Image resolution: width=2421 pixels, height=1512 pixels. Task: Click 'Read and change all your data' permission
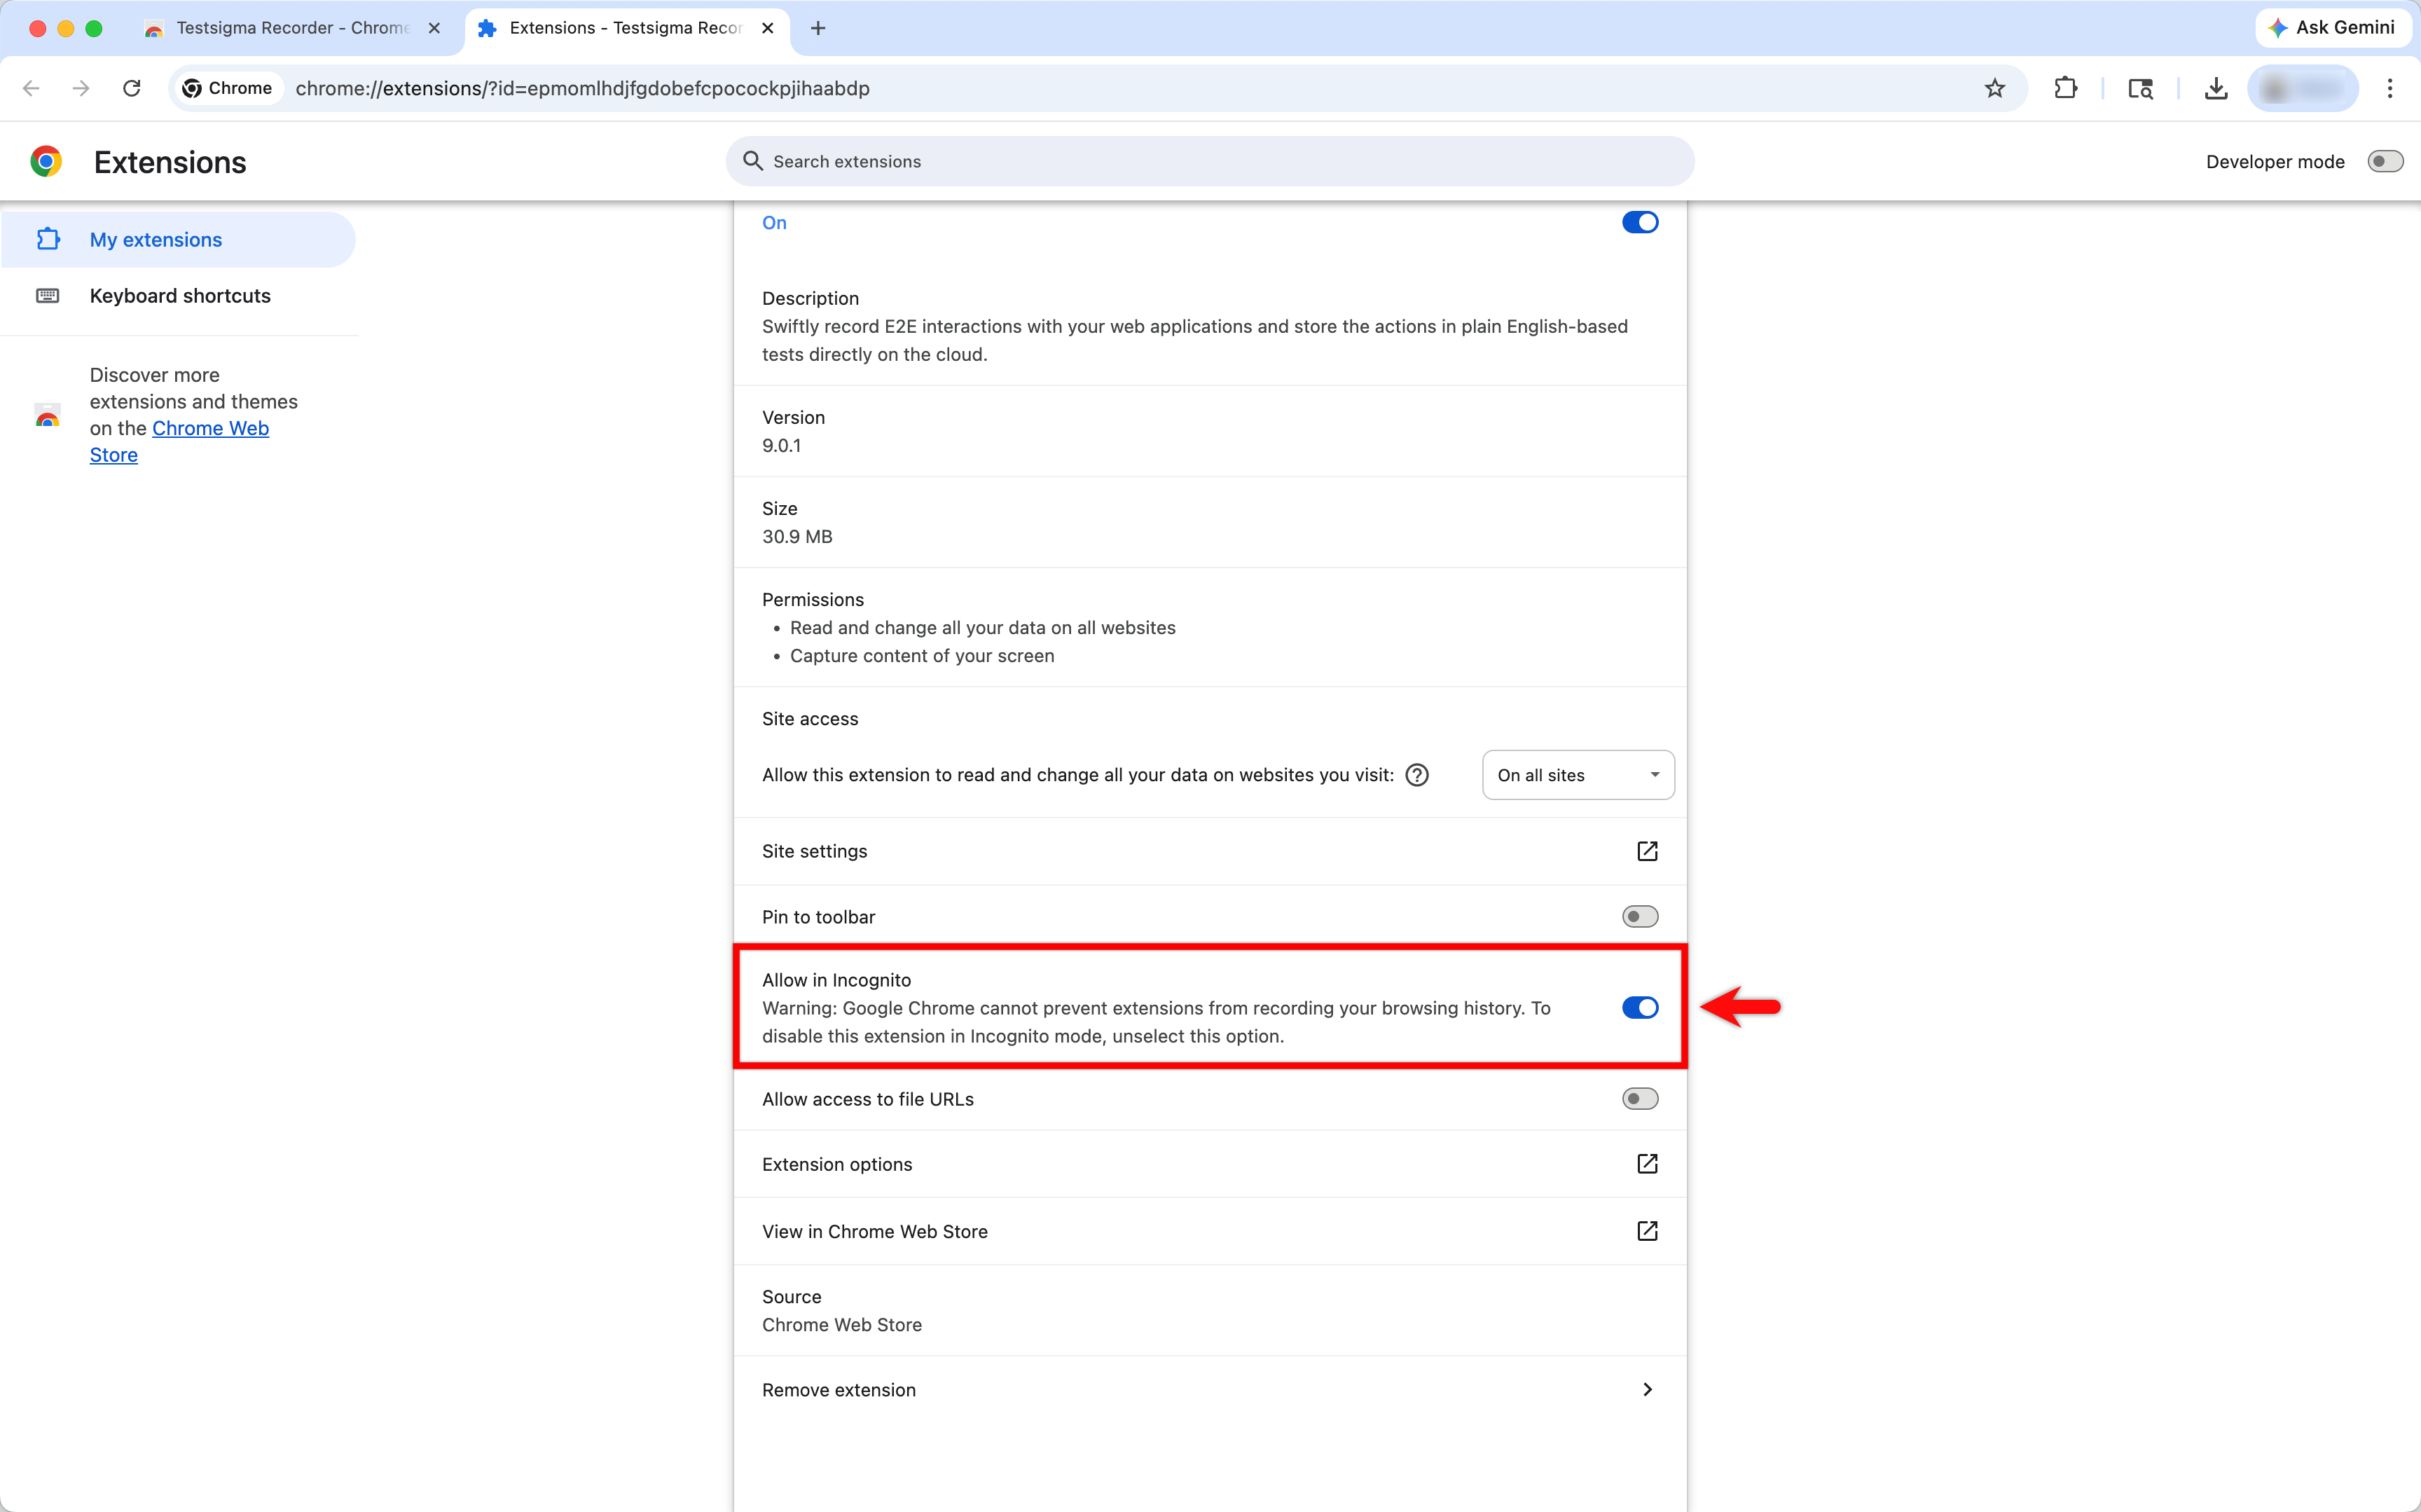pos(983,628)
